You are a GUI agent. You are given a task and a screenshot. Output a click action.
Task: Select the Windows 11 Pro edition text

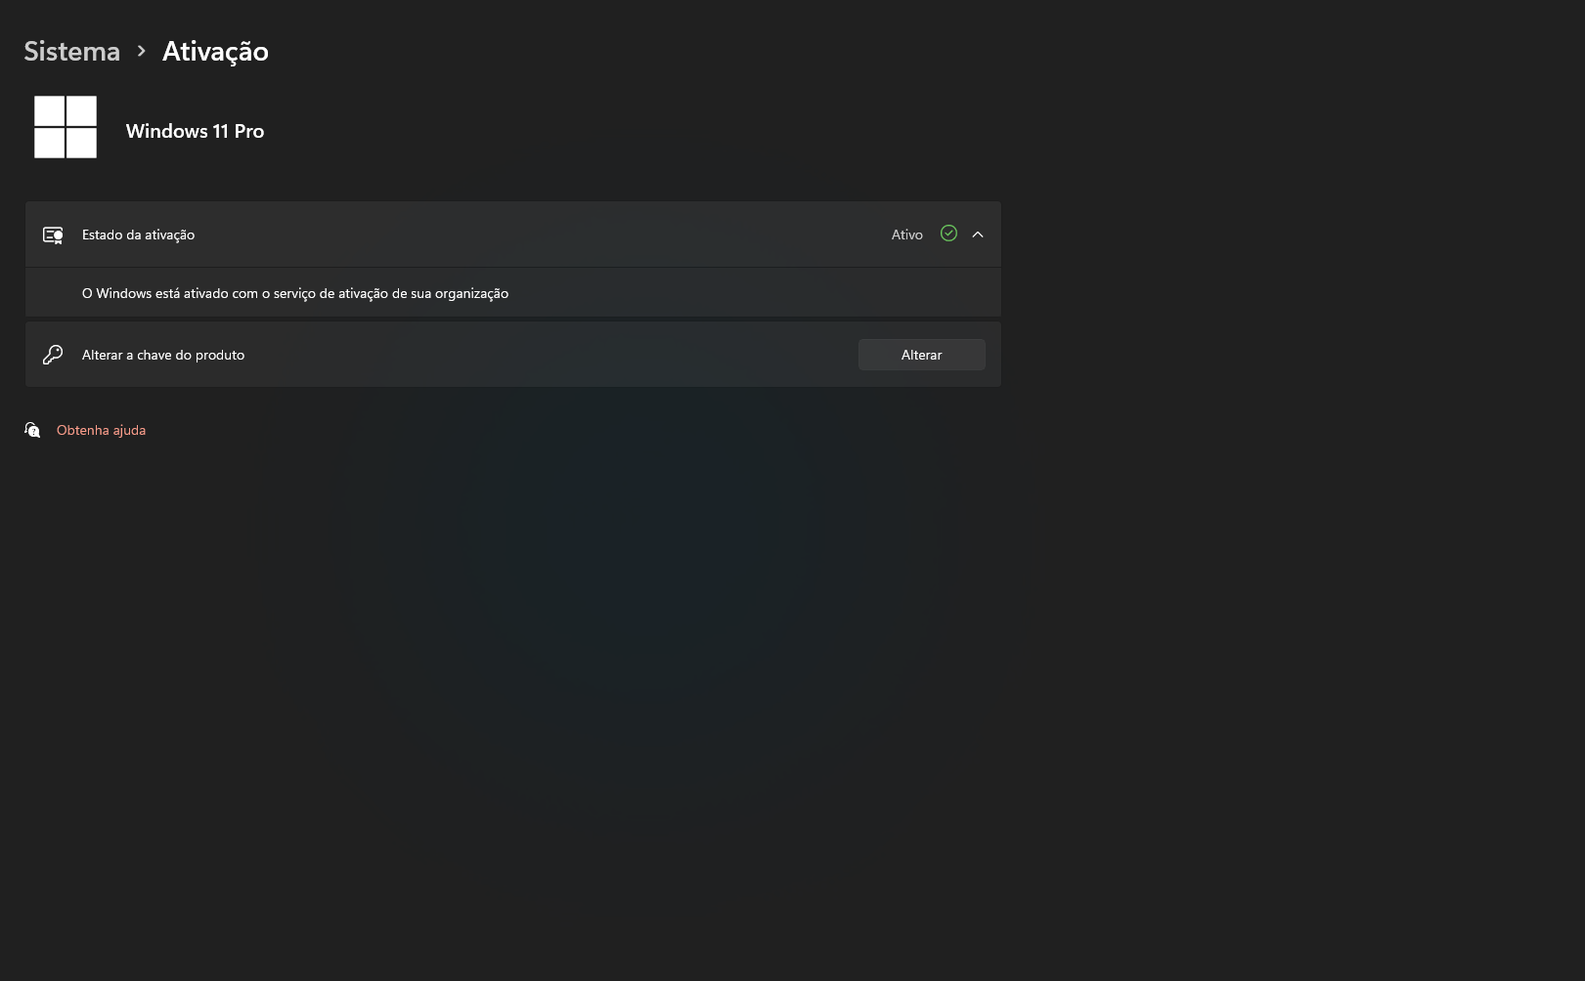click(195, 131)
